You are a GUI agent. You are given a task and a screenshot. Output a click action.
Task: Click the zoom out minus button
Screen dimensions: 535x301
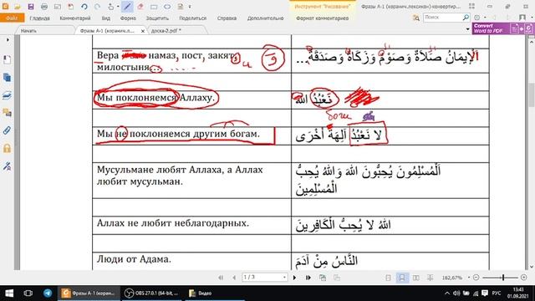pyautogui.click(x=476, y=278)
